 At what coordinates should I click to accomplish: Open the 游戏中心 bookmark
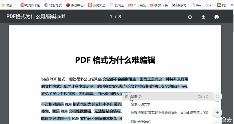tap(75, 5)
